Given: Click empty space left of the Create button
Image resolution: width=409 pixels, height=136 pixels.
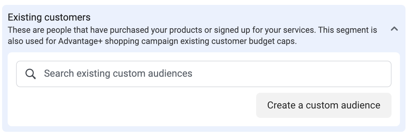Looking at the screenshot, I should [x=136, y=105].
